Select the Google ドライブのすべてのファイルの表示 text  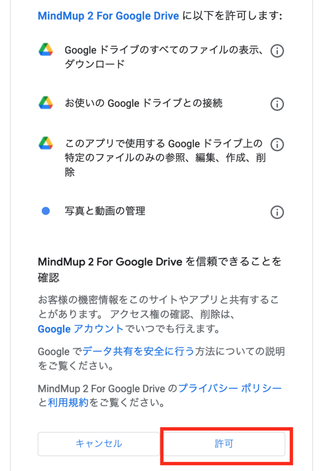click(x=161, y=50)
